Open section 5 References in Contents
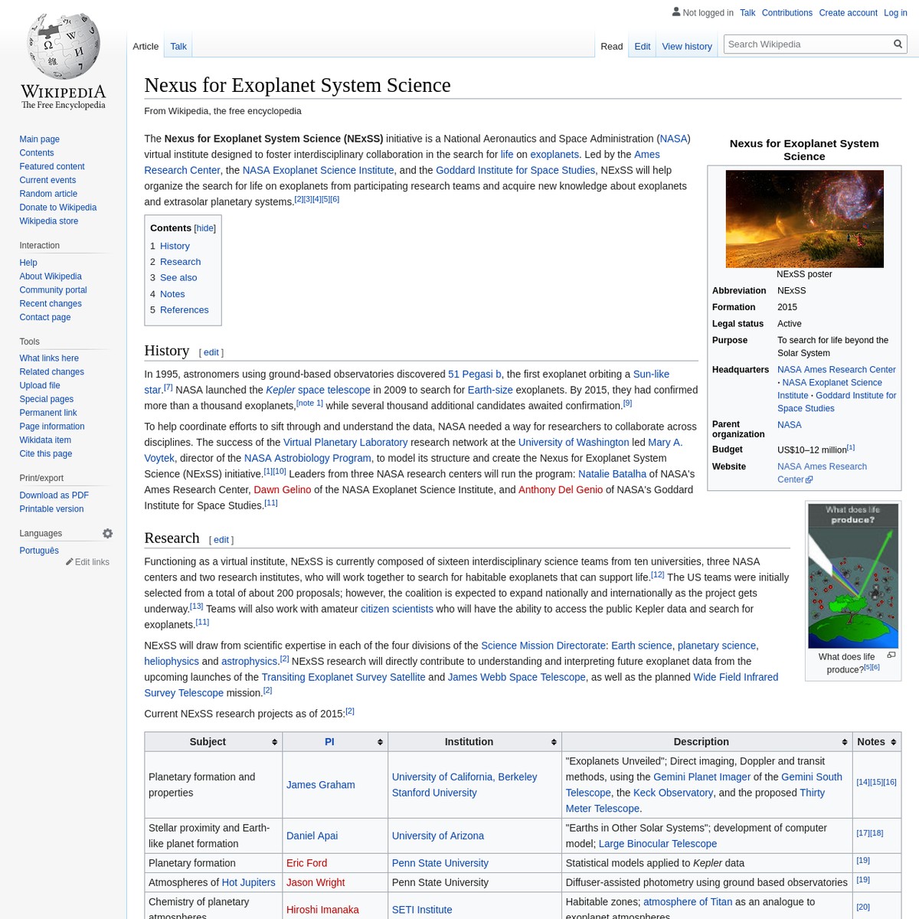The image size is (919, 919). 184,309
